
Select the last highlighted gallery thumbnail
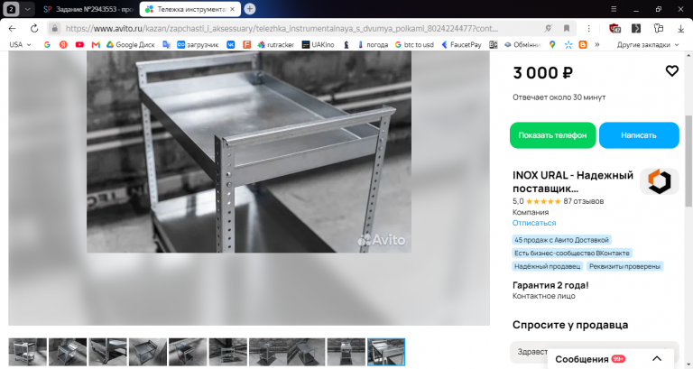(386, 352)
